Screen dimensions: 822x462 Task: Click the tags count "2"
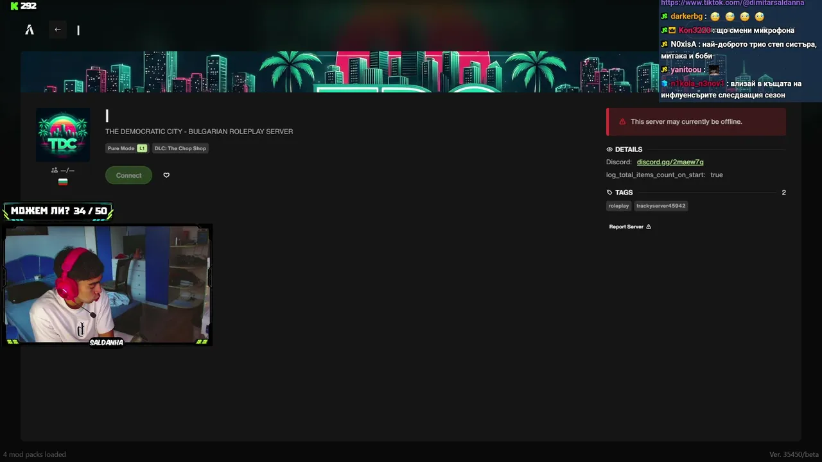(783, 193)
